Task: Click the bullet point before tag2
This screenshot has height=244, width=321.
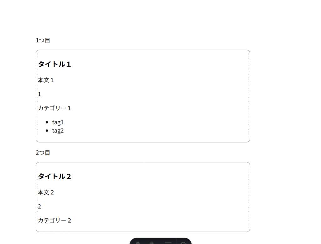Action: click(47, 131)
